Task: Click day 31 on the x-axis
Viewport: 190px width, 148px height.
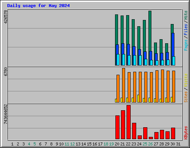Action: [x=178, y=144]
